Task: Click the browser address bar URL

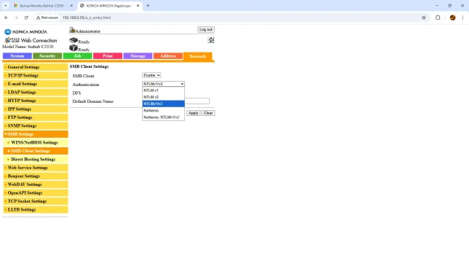Action: tap(87, 17)
